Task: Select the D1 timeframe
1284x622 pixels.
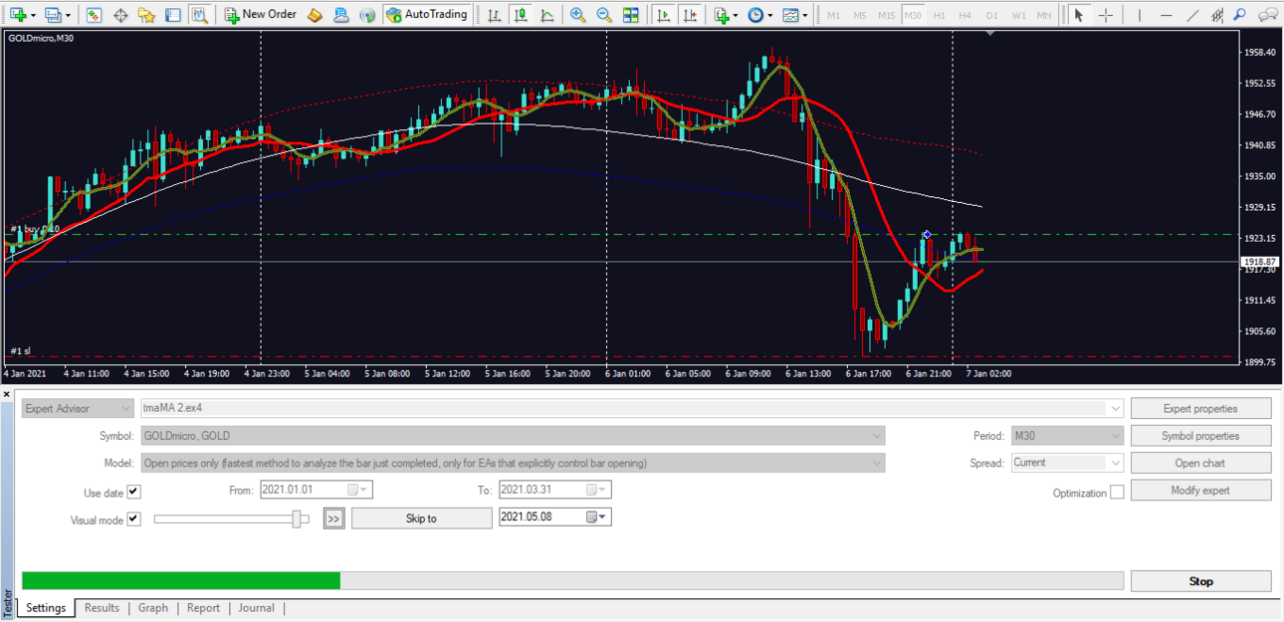Action: click(x=991, y=15)
